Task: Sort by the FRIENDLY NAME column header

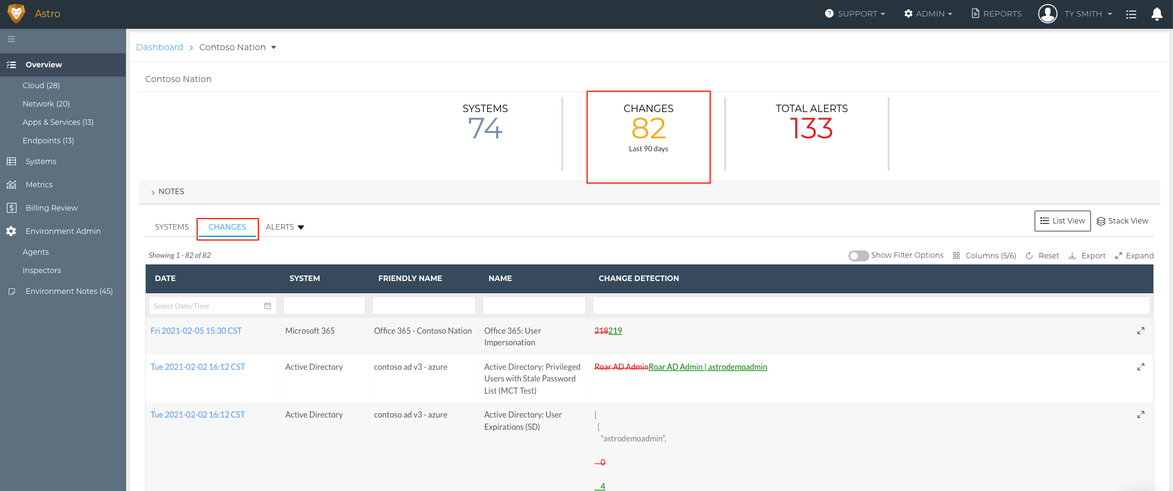Action: tap(410, 279)
